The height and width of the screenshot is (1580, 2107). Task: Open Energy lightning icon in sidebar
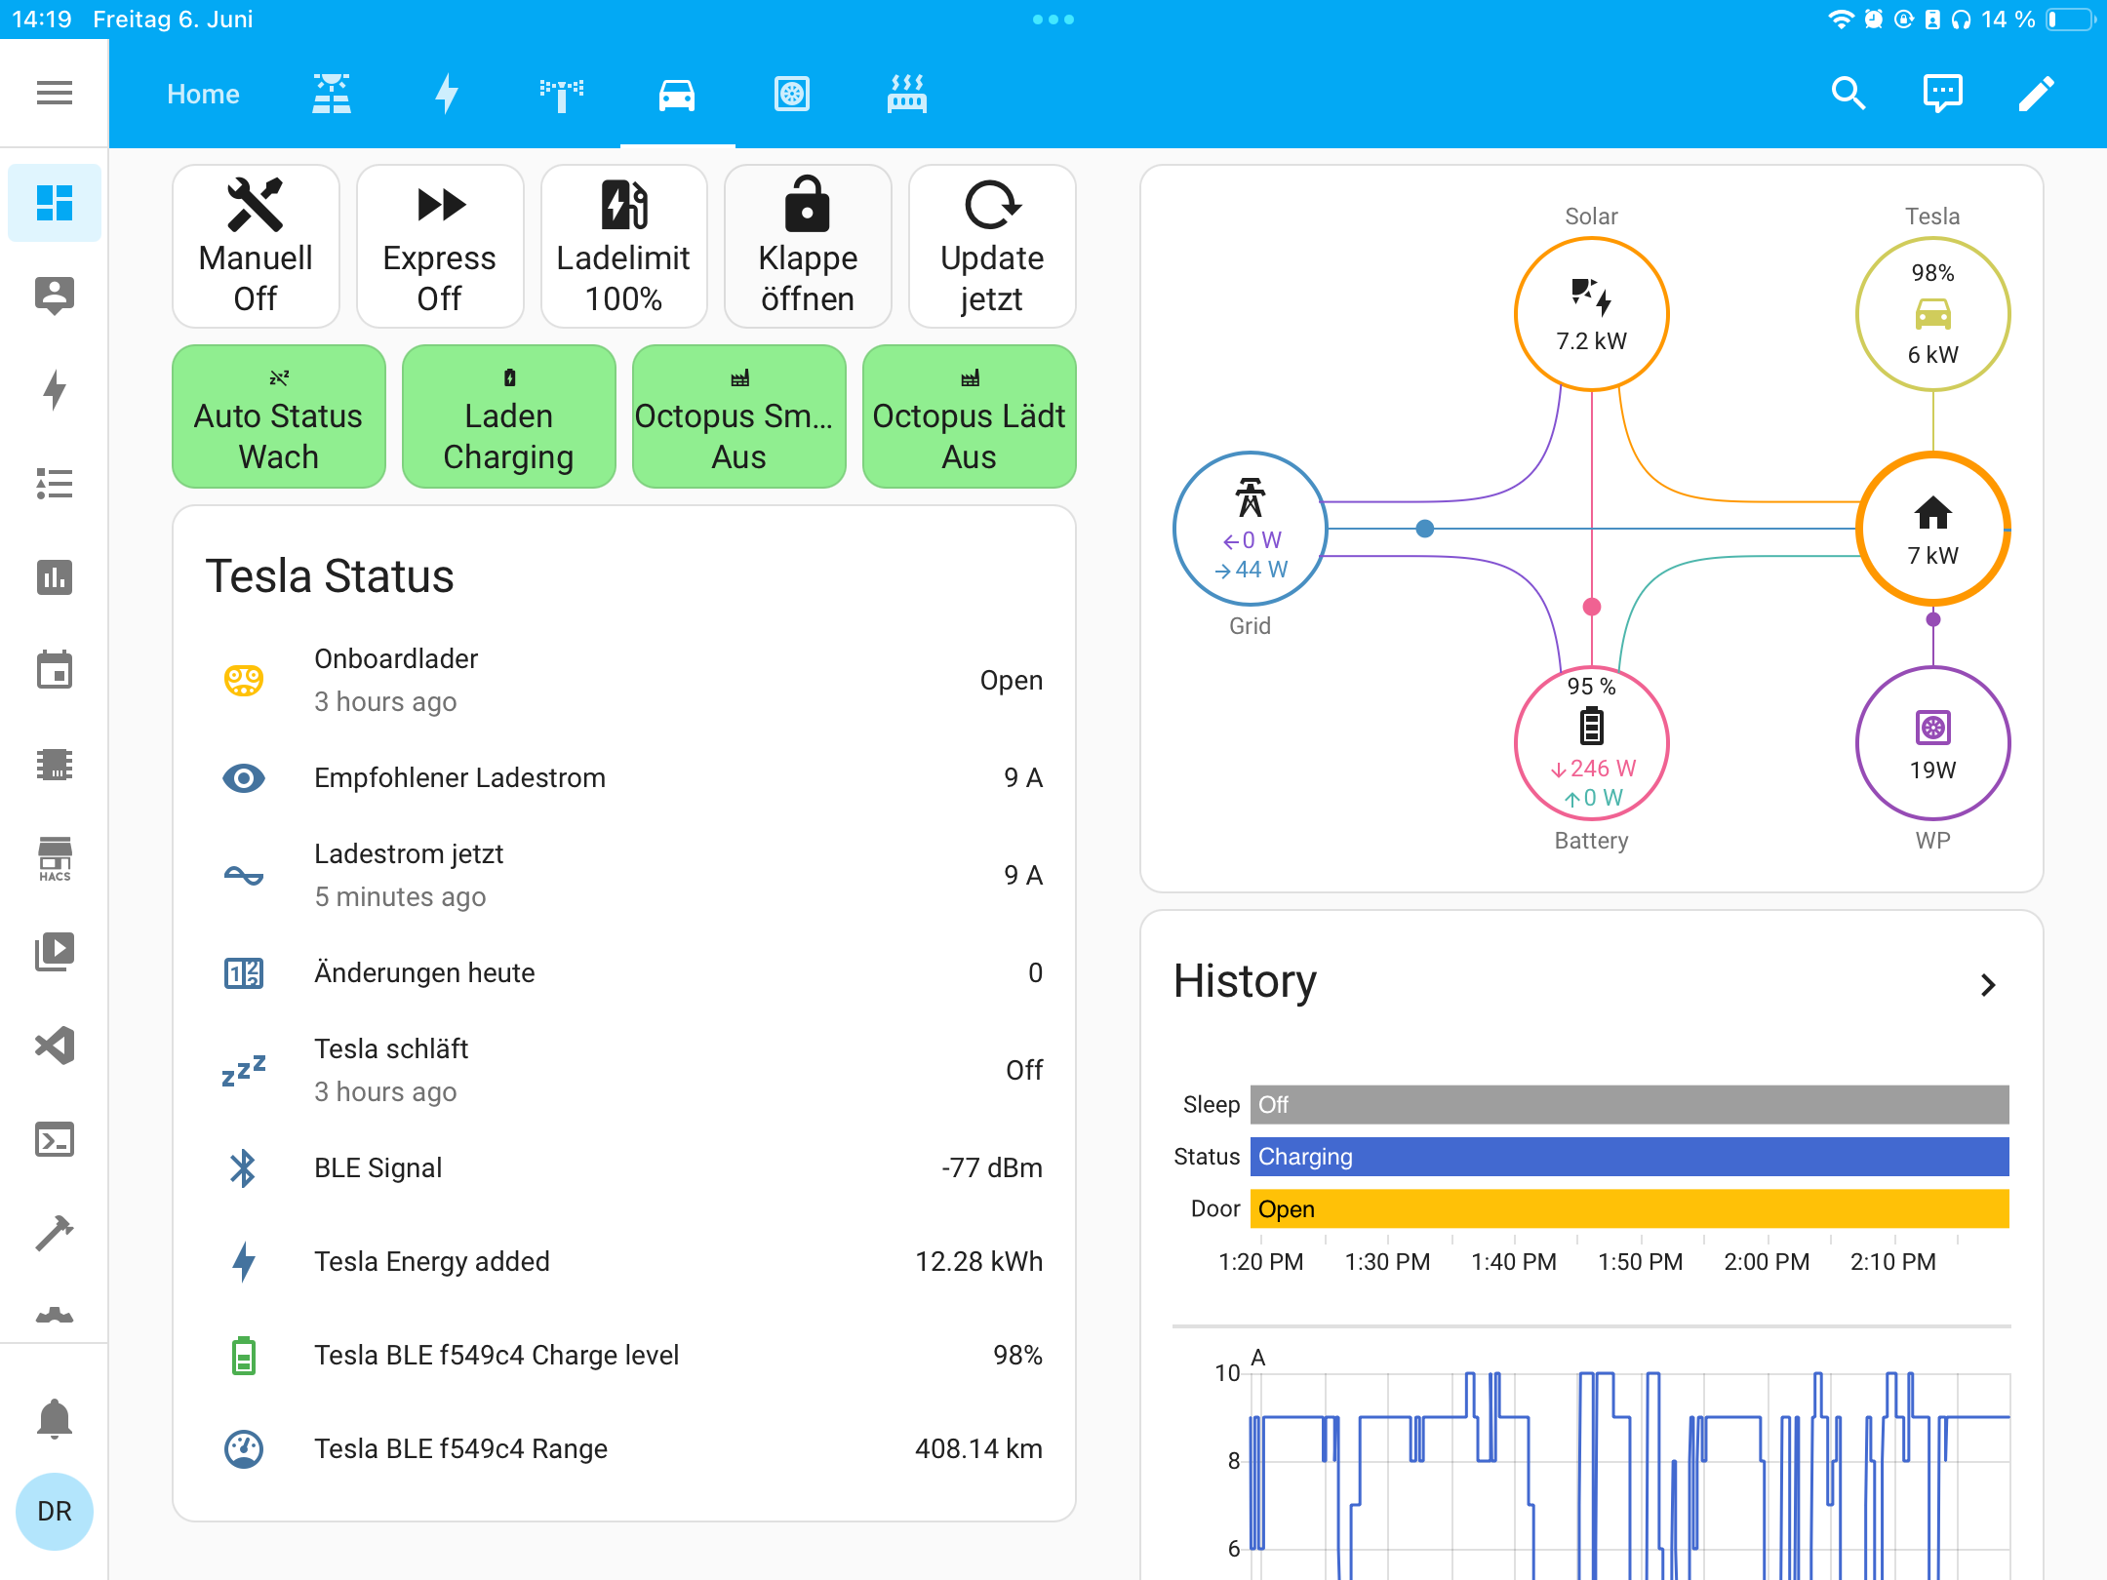(55, 390)
